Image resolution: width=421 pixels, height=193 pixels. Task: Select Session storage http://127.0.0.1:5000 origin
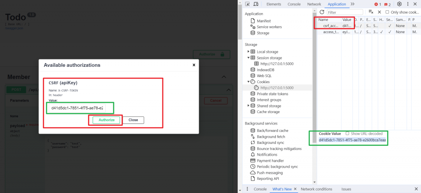(x=277, y=64)
